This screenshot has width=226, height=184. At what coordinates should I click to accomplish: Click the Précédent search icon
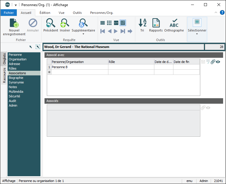tap(51, 23)
